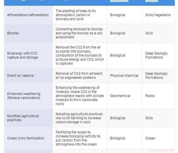Select the Biochar technology cell
Screen dimensions: 178x153
pos(13,33)
